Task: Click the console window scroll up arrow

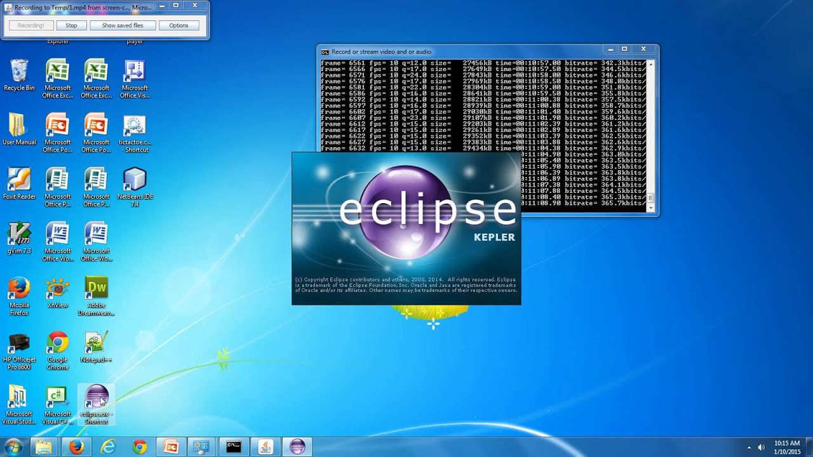Action: [650, 63]
